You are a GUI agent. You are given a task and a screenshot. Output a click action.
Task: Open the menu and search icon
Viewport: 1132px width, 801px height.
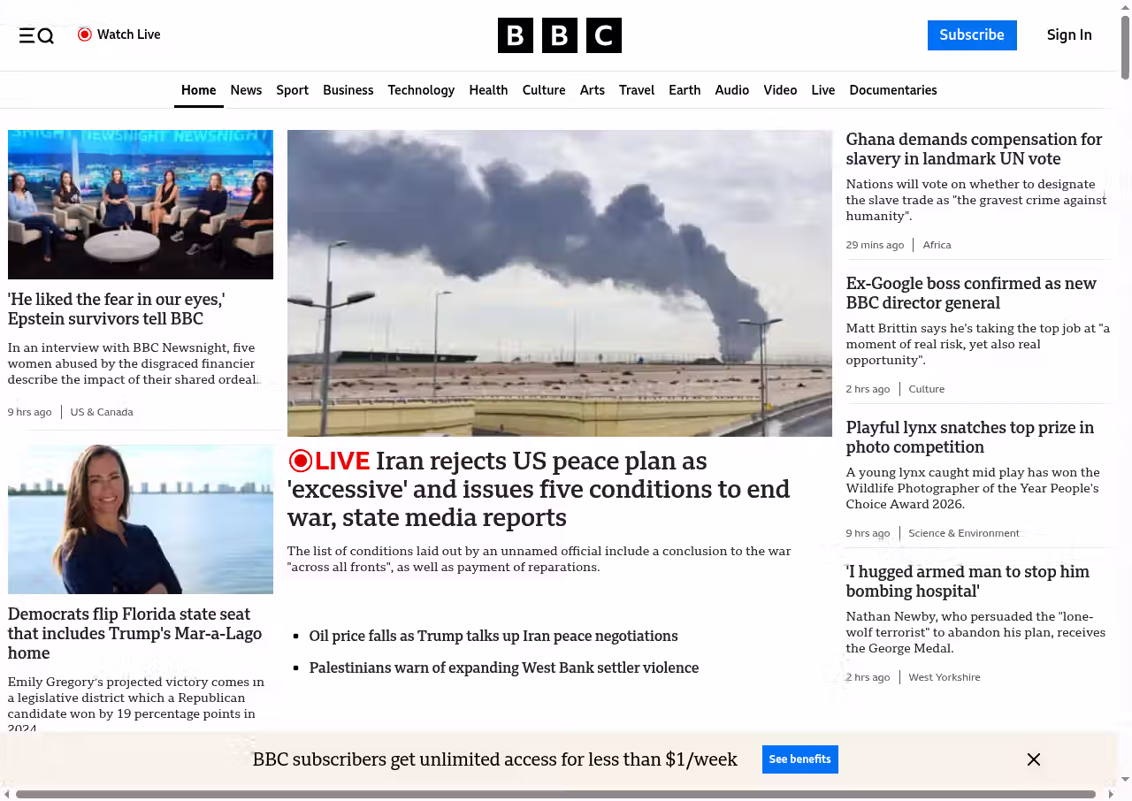(36, 35)
